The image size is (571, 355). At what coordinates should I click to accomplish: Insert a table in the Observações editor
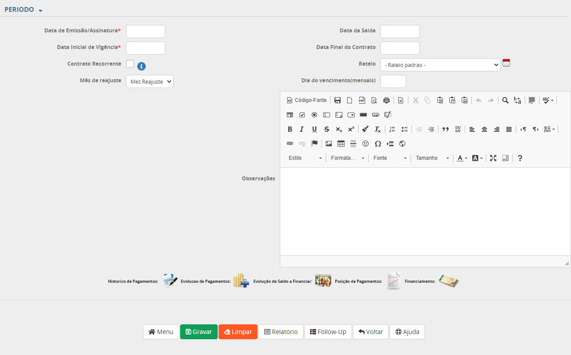341,144
